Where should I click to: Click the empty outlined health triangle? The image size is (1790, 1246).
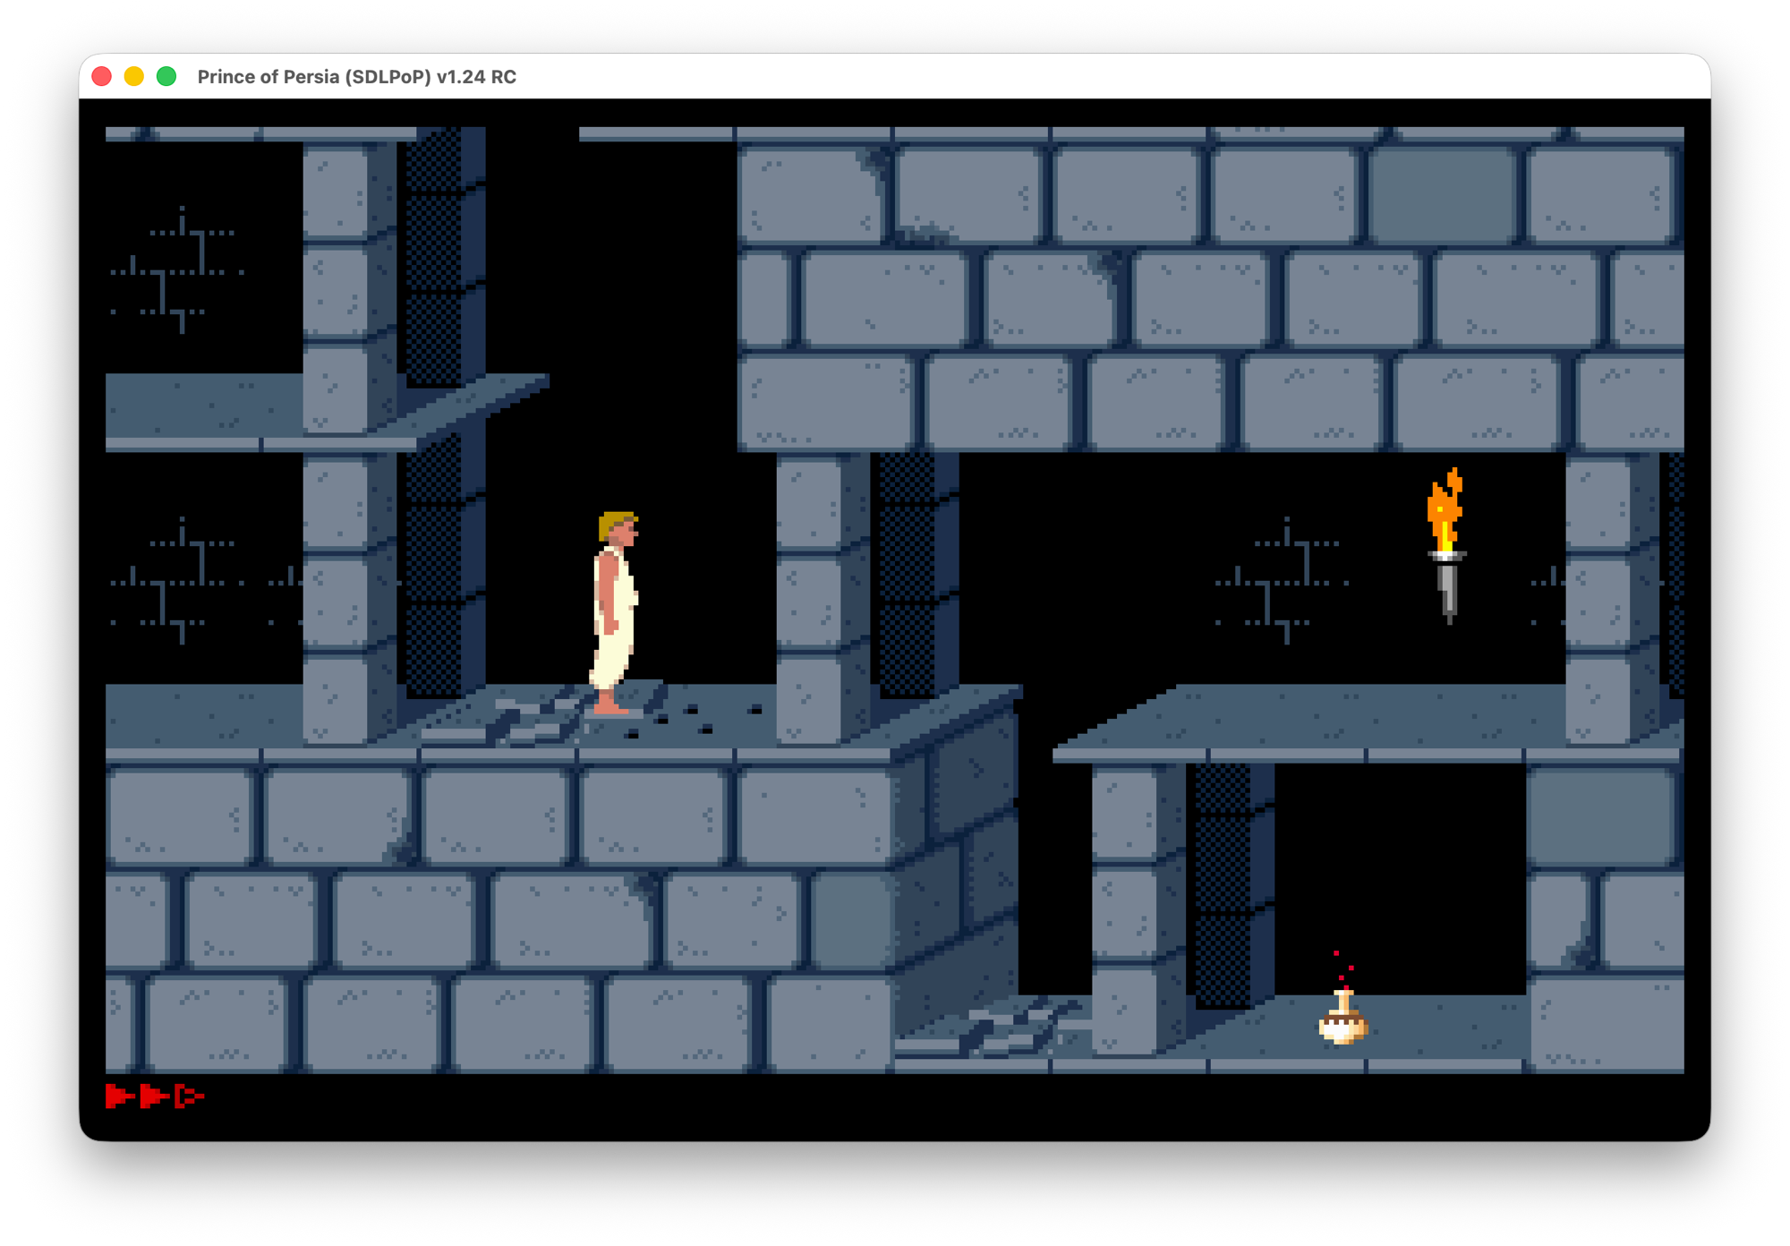point(189,1096)
